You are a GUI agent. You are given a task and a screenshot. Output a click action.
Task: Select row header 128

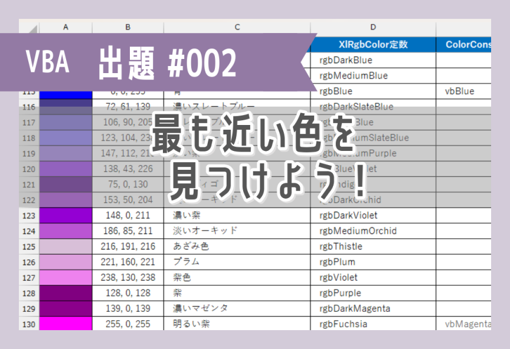click(x=29, y=293)
